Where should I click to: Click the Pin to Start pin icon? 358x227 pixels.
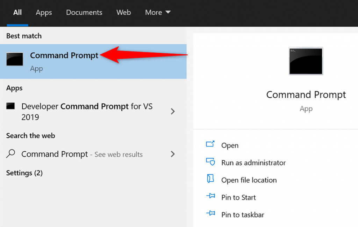coord(210,196)
